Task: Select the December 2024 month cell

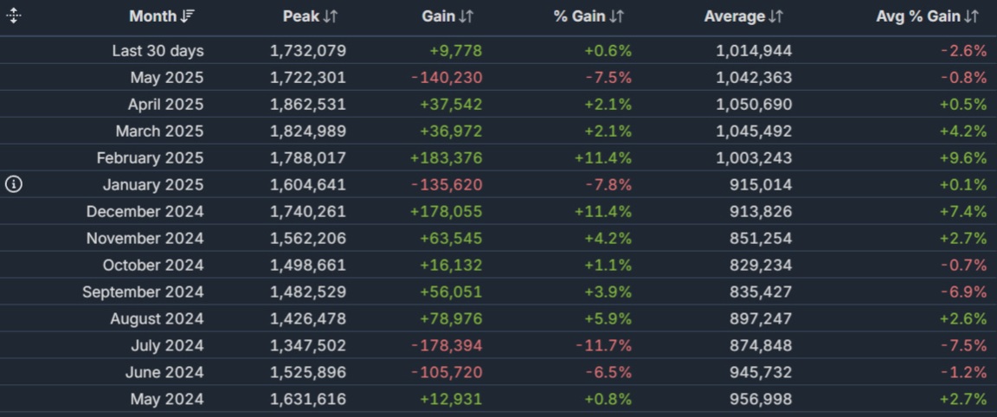Action: coord(145,212)
